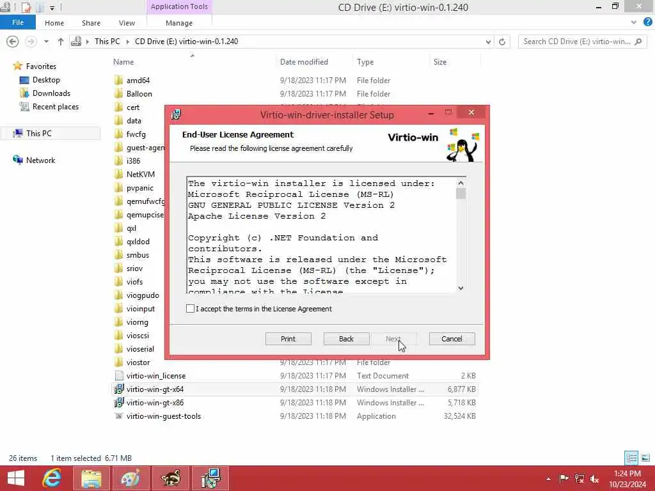Open the taskbar clock showing 1:24 PM
The width and height of the screenshot is (655, 491).
tap(627, 478)
